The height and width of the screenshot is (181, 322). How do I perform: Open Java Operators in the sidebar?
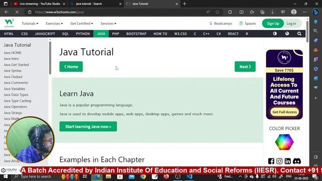point(15,107)
